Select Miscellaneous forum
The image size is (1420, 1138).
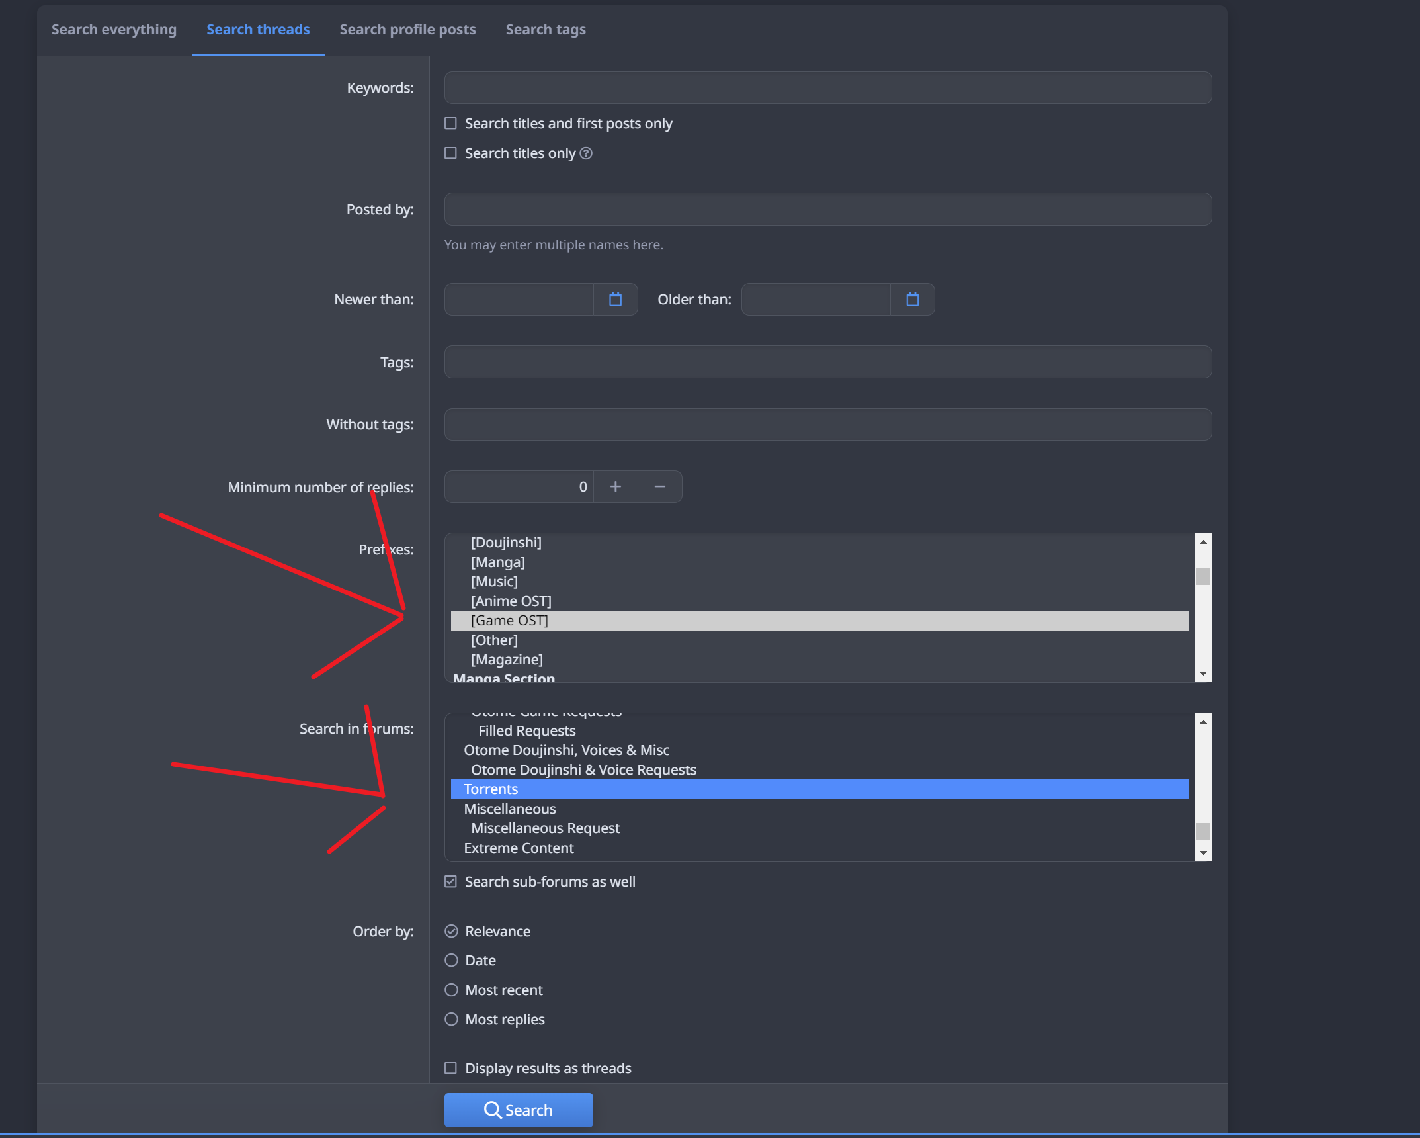pos(820,809)
